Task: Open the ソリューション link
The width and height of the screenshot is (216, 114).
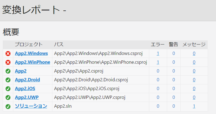Action: [31, 106]
